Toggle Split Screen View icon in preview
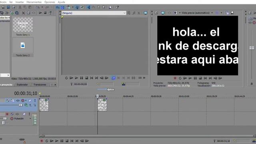This screenshot has height=144, width=256. tap(175, 13)
